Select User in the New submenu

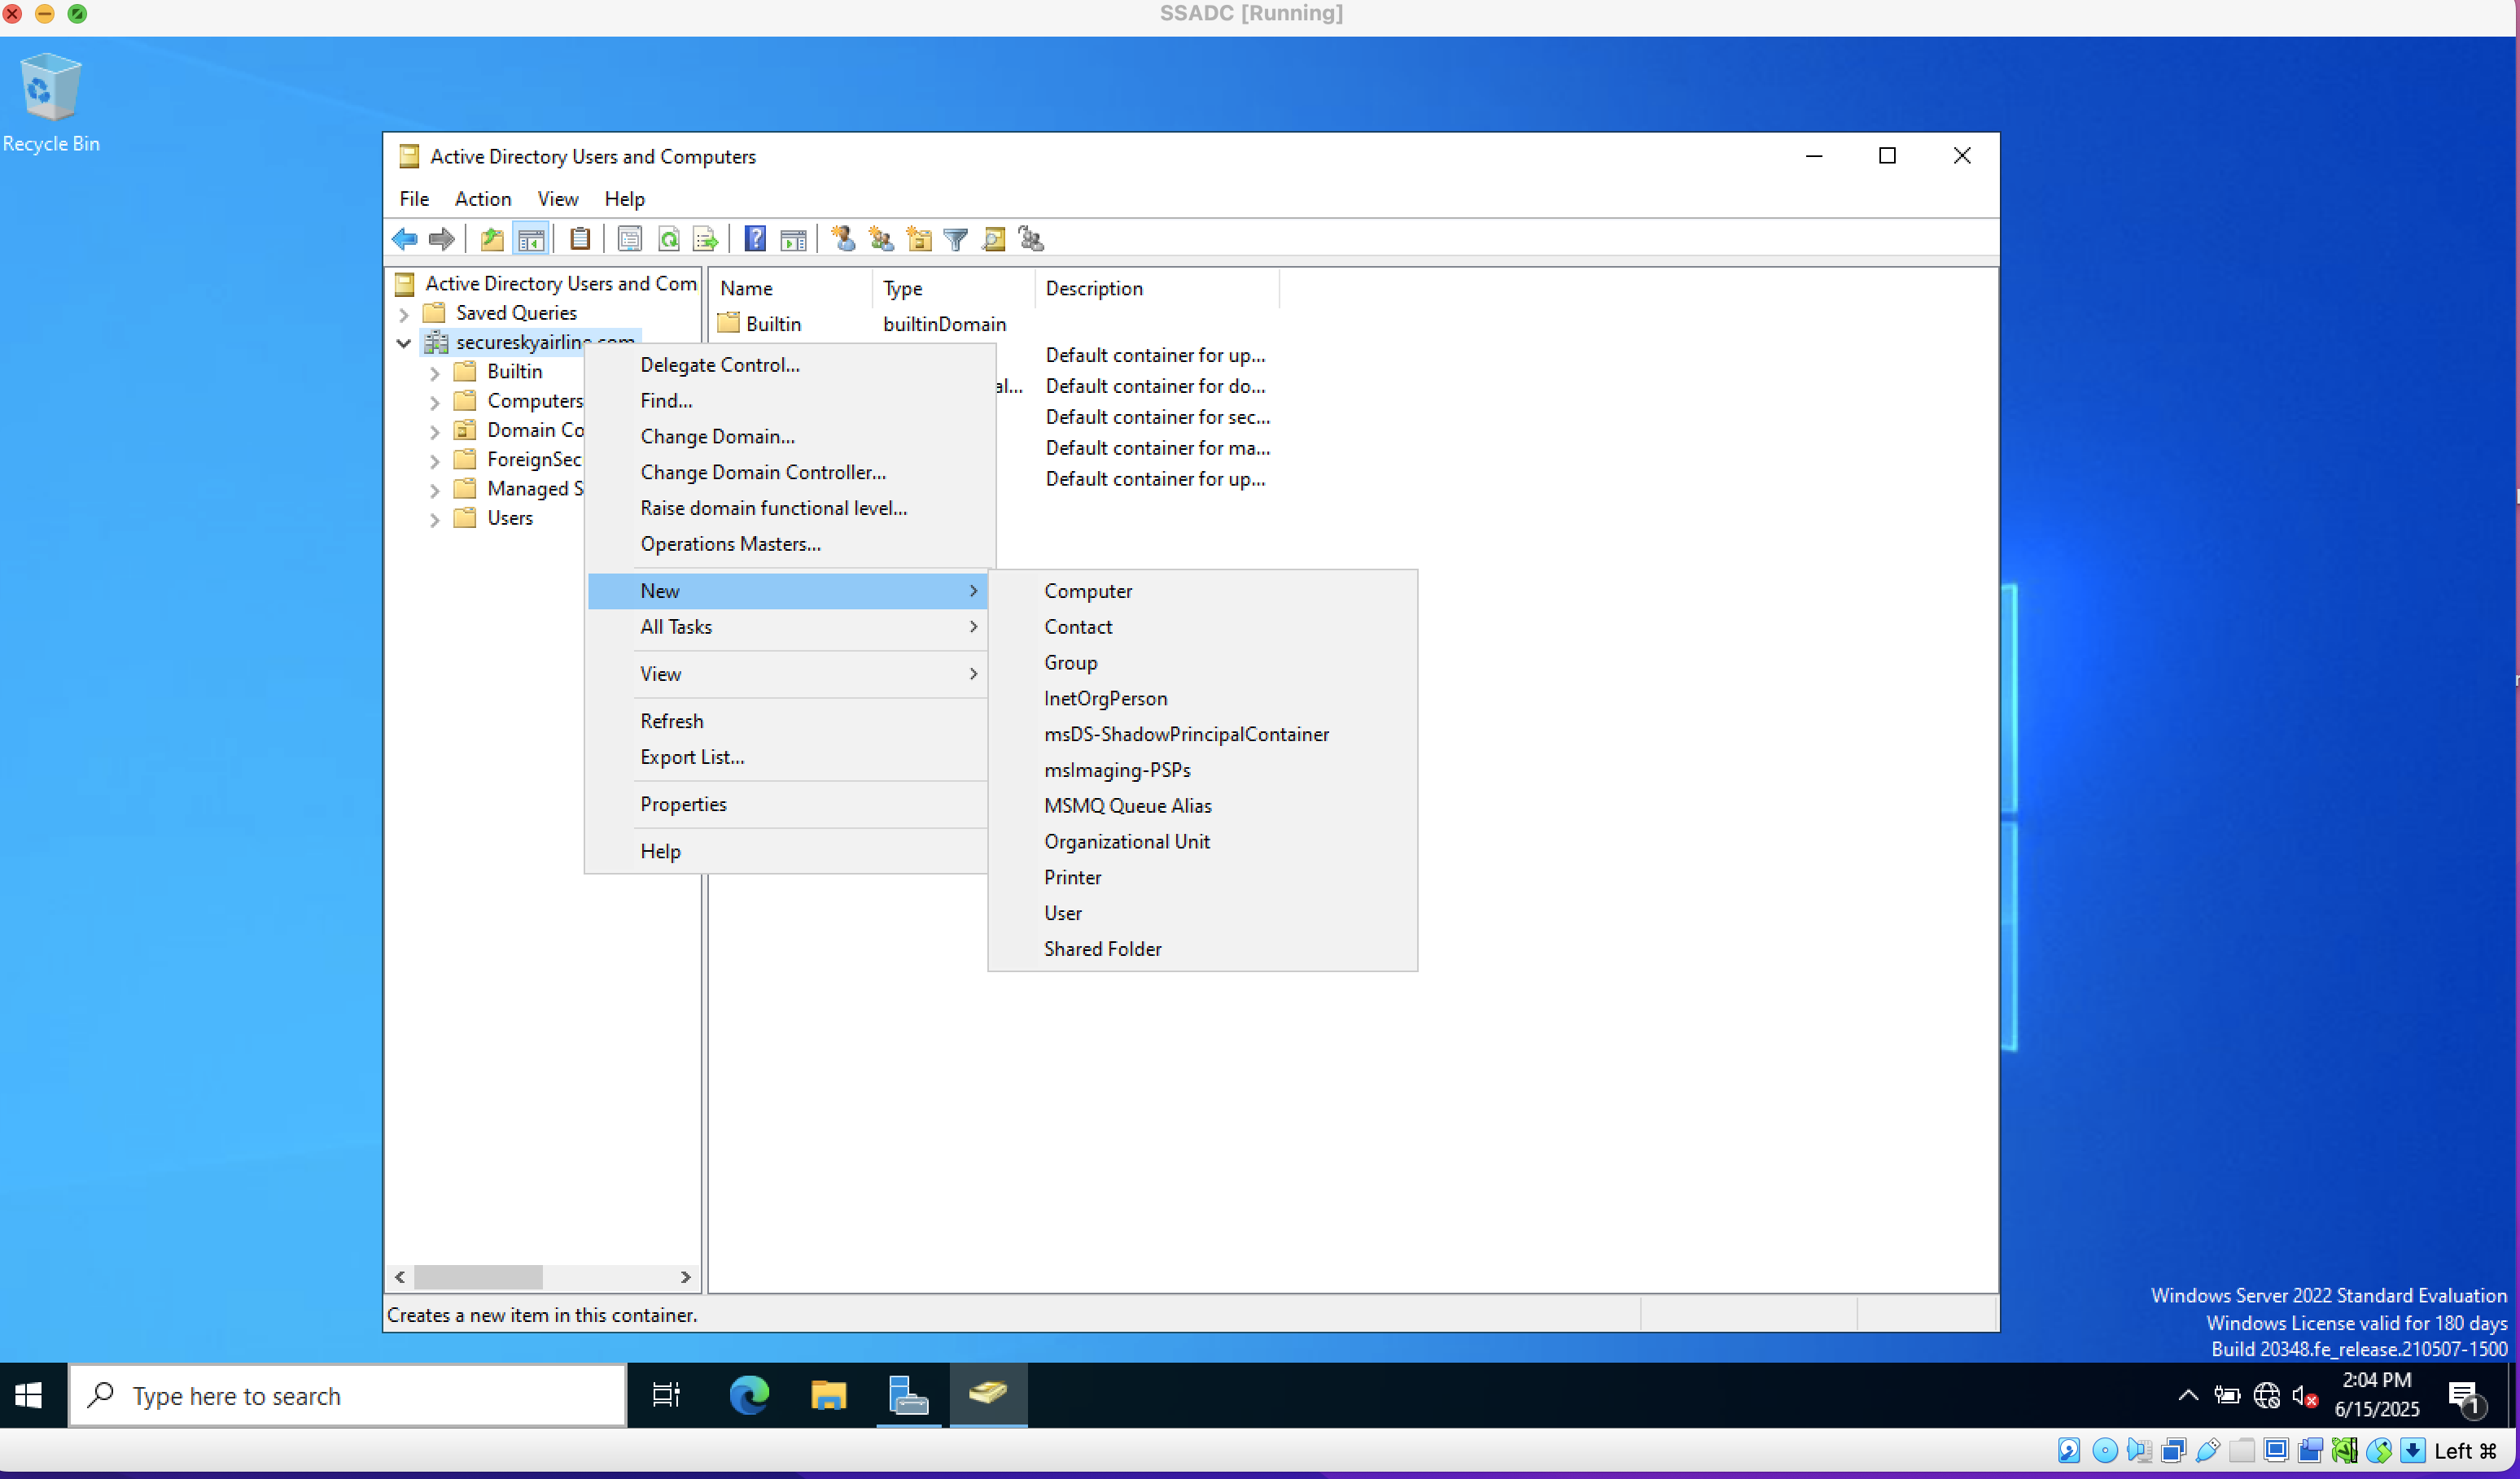(1202, 914)
